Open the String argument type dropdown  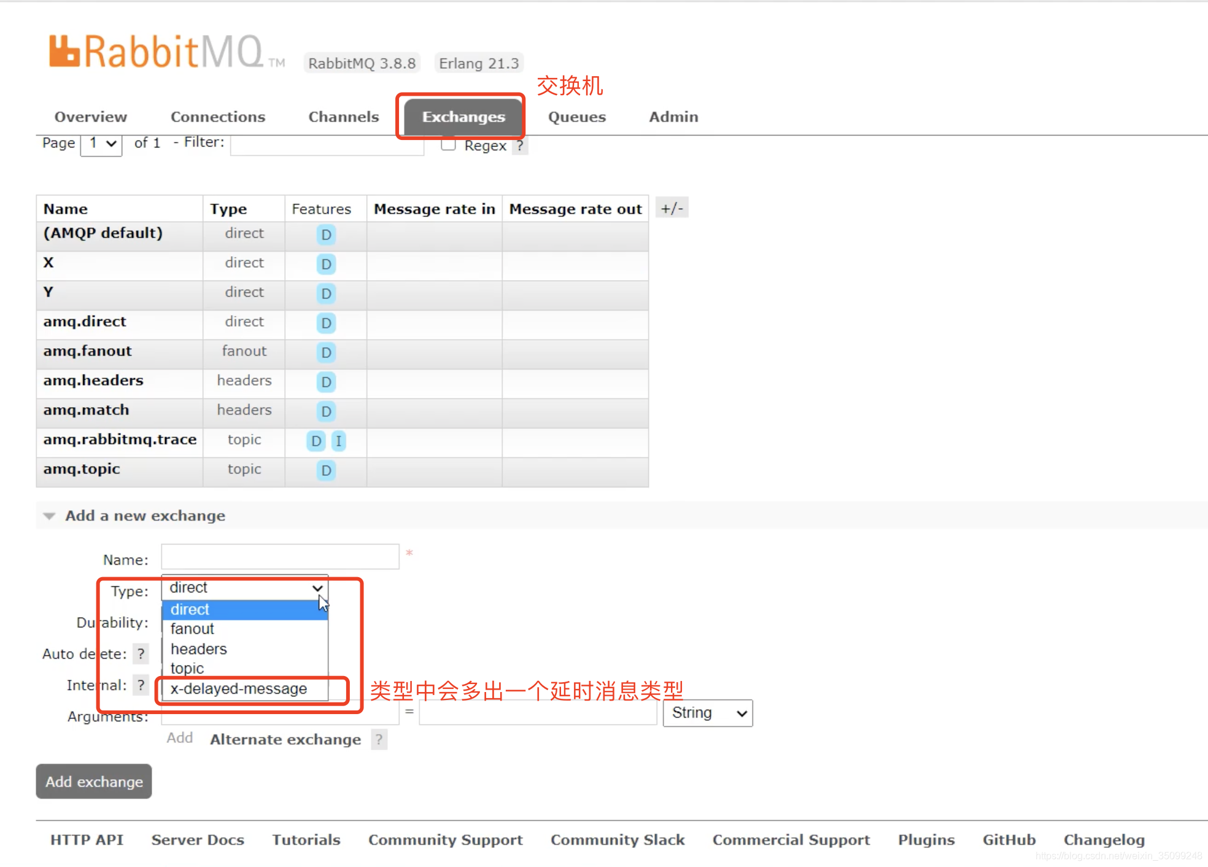click(708, 713)
